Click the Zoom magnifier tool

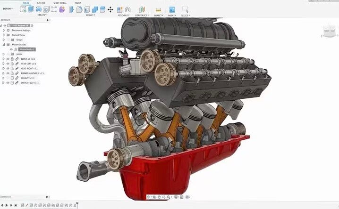point(169,197)
